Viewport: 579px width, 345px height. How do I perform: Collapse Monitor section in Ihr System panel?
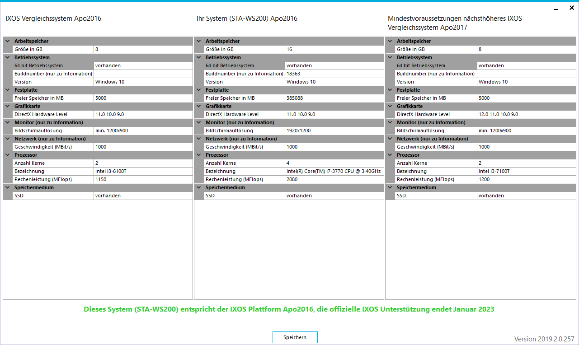[198, 122]
